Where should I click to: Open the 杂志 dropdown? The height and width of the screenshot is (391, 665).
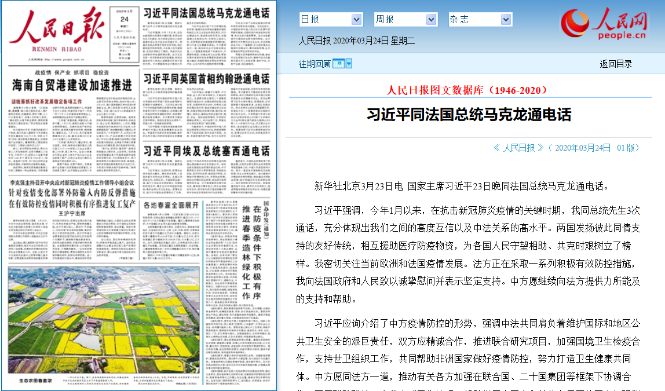481,19
